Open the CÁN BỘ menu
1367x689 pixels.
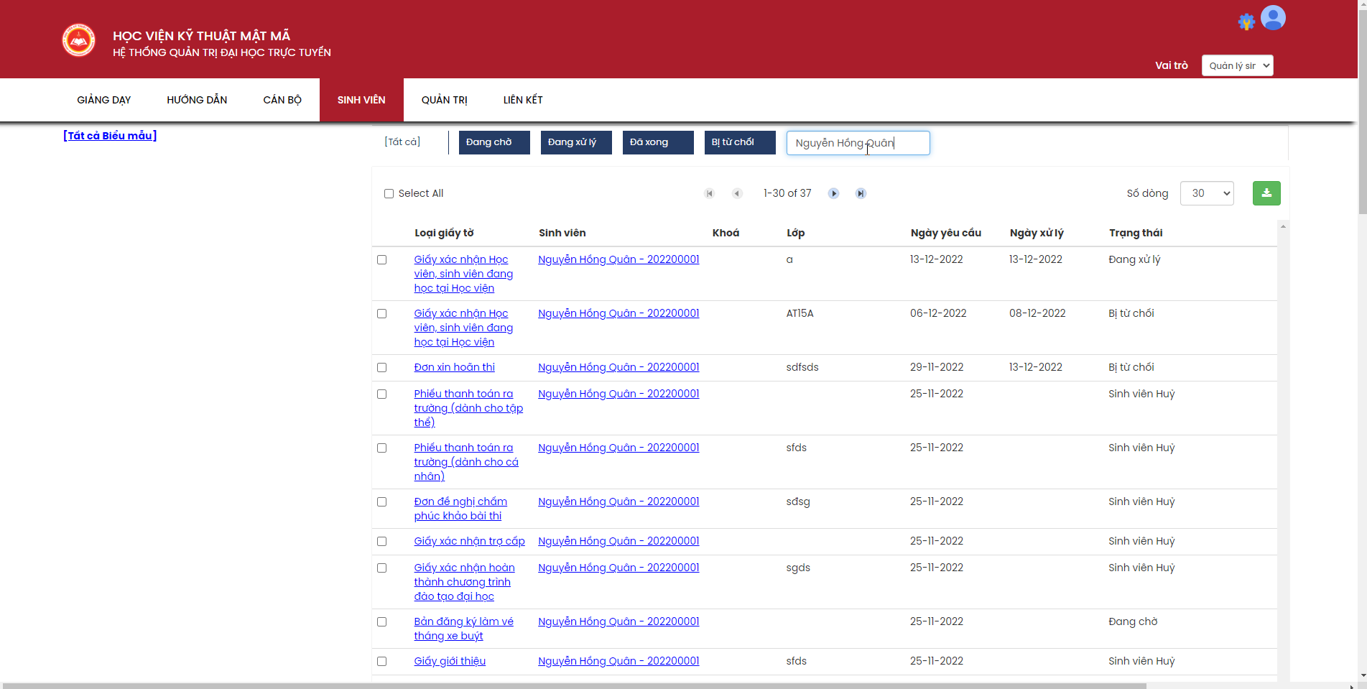tap(282, 100)
